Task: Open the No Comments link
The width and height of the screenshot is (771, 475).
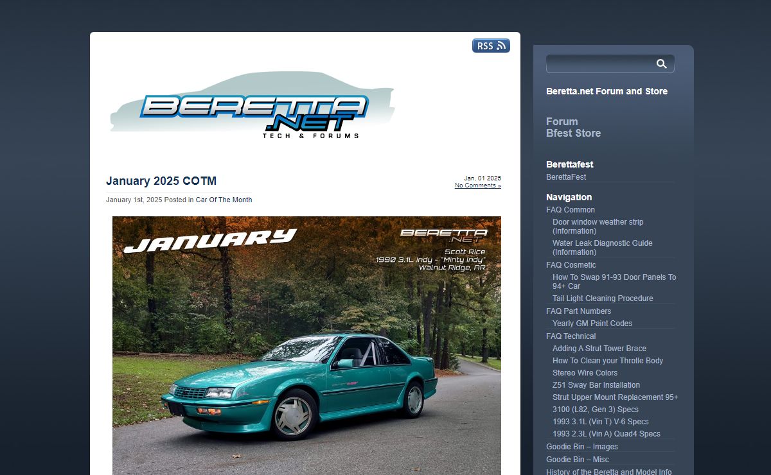Action: pos(478,186)
